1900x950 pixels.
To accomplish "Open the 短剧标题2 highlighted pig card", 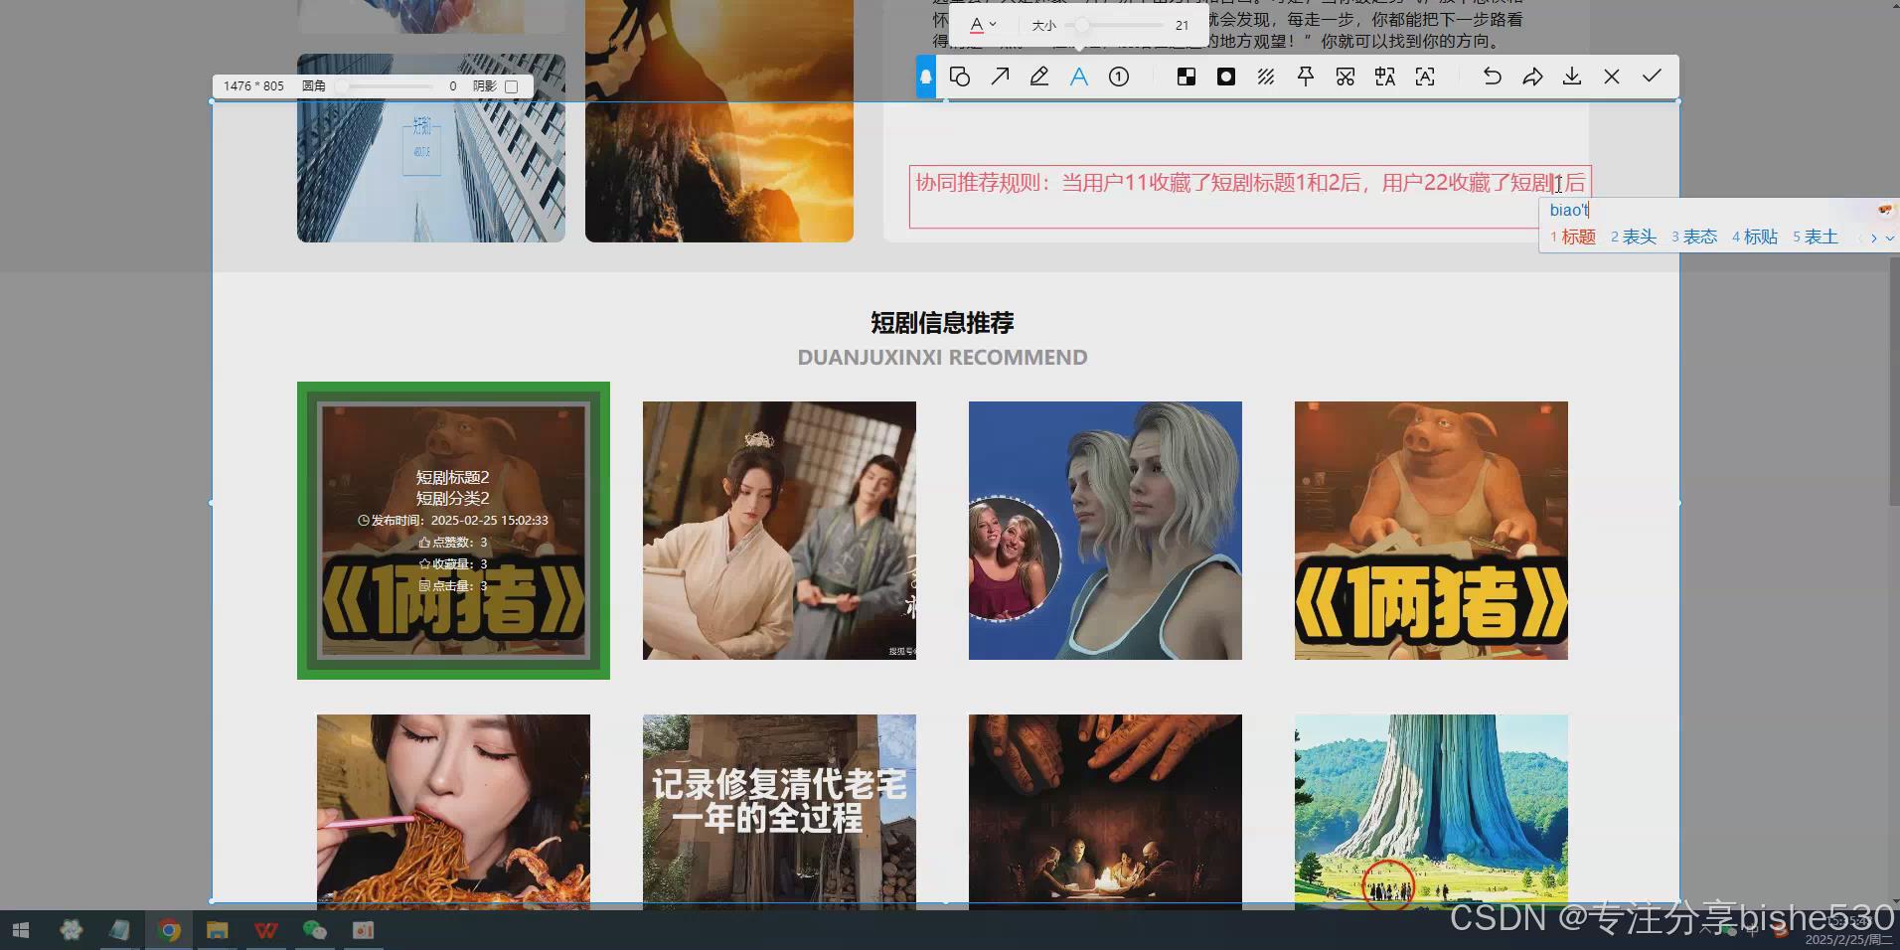I will click(453, 531).
